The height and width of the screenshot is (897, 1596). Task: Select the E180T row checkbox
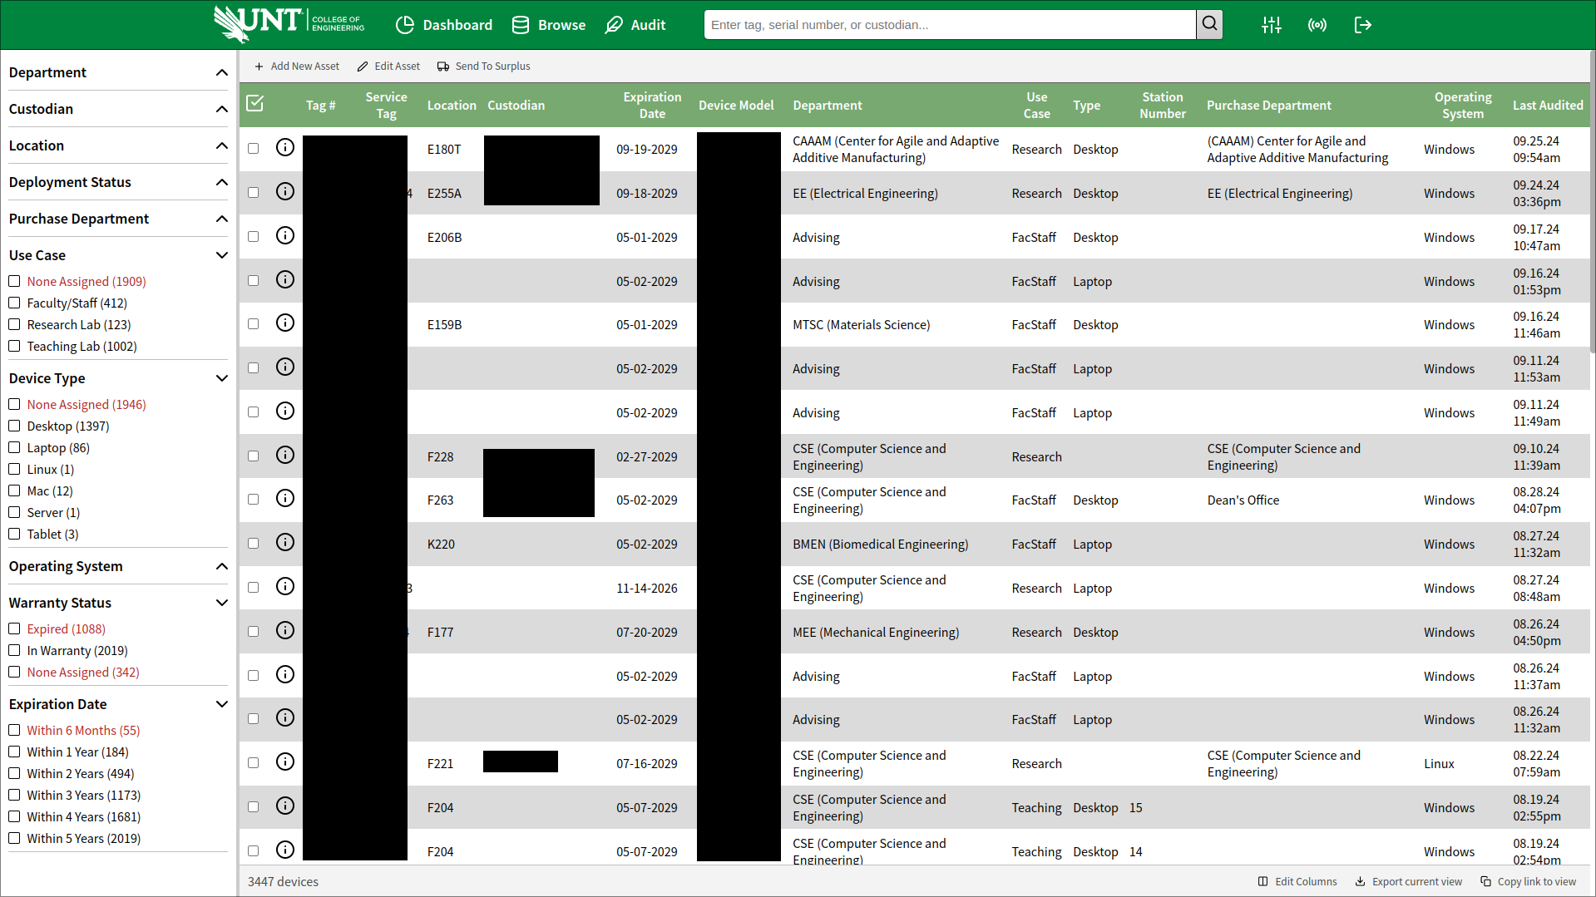(x=254, y=149)
